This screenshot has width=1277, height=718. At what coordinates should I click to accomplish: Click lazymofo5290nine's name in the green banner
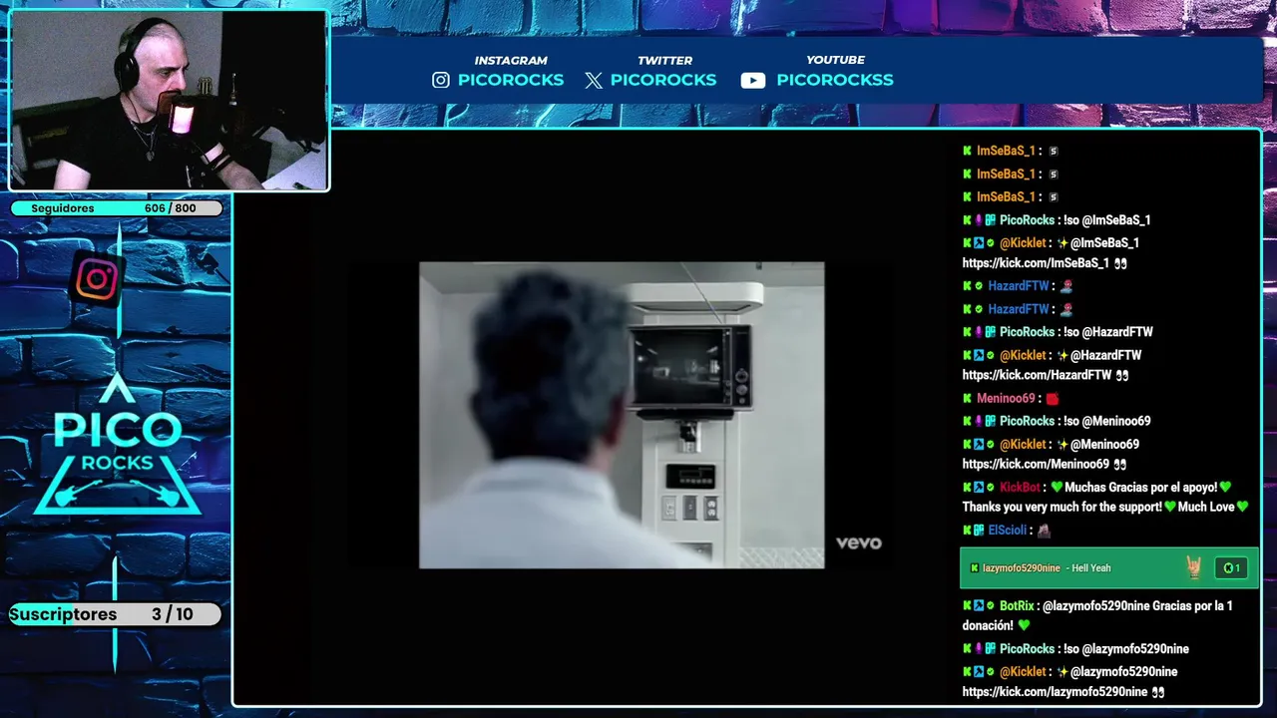[1022, 568]
